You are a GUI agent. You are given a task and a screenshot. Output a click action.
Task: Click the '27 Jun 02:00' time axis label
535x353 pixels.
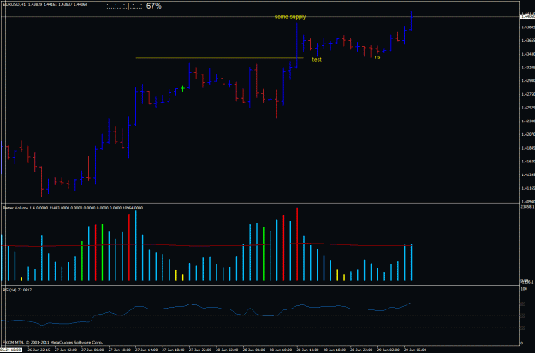[66, 350]
